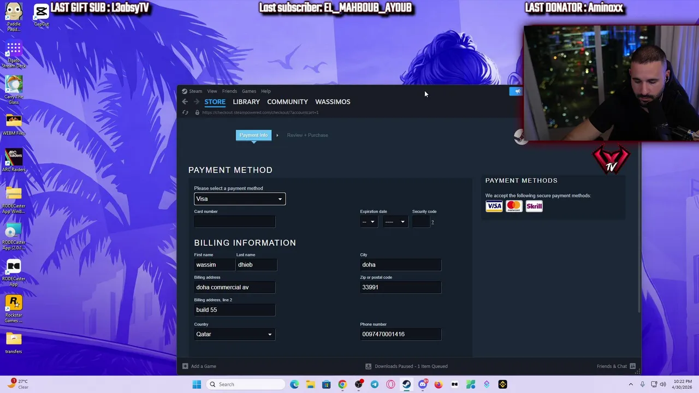Click the Steam back navigation arrow

click(185, 102)
